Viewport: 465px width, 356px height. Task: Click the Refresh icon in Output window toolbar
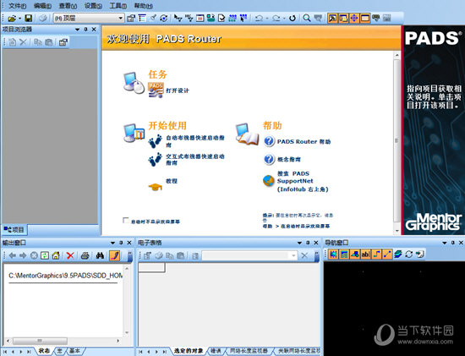(x=45, y=255)
